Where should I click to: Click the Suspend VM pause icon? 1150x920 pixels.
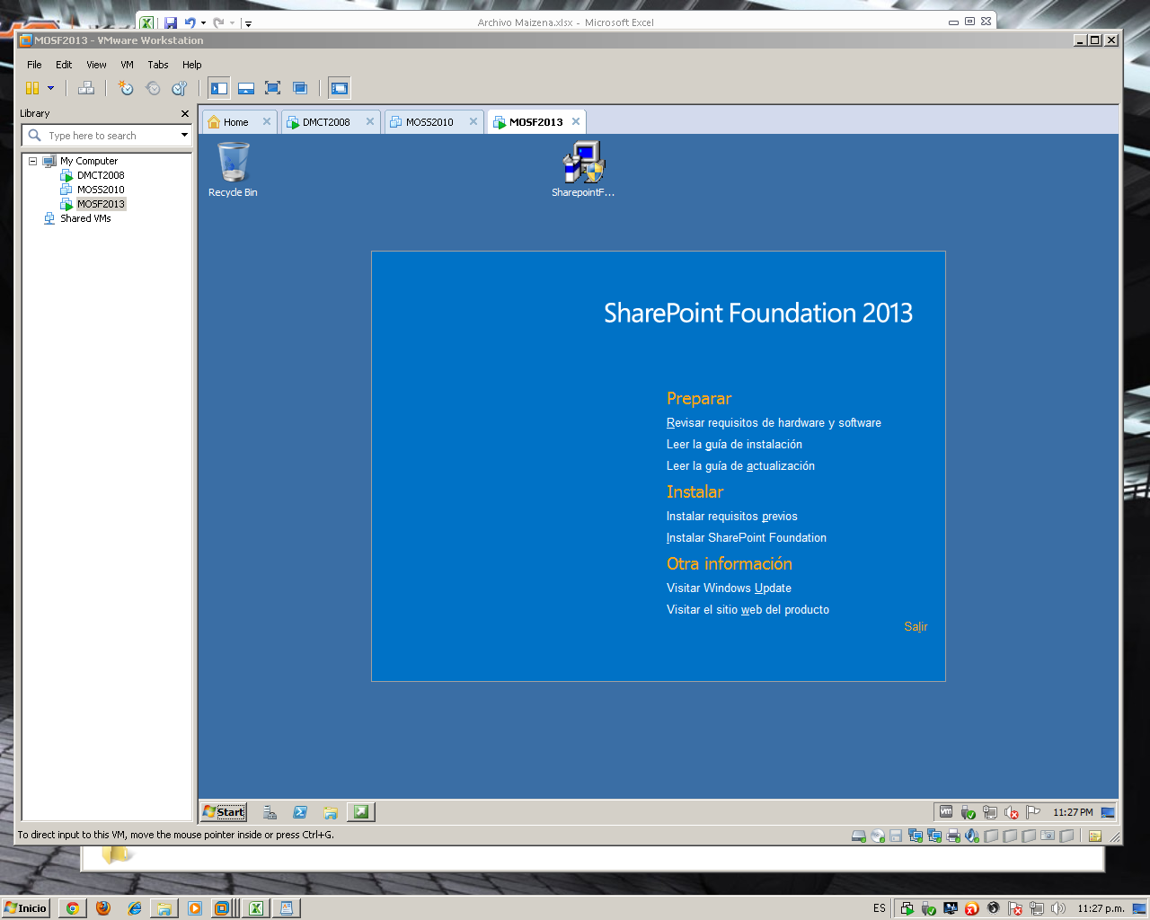pyautogui.click(x=32, y=88)
